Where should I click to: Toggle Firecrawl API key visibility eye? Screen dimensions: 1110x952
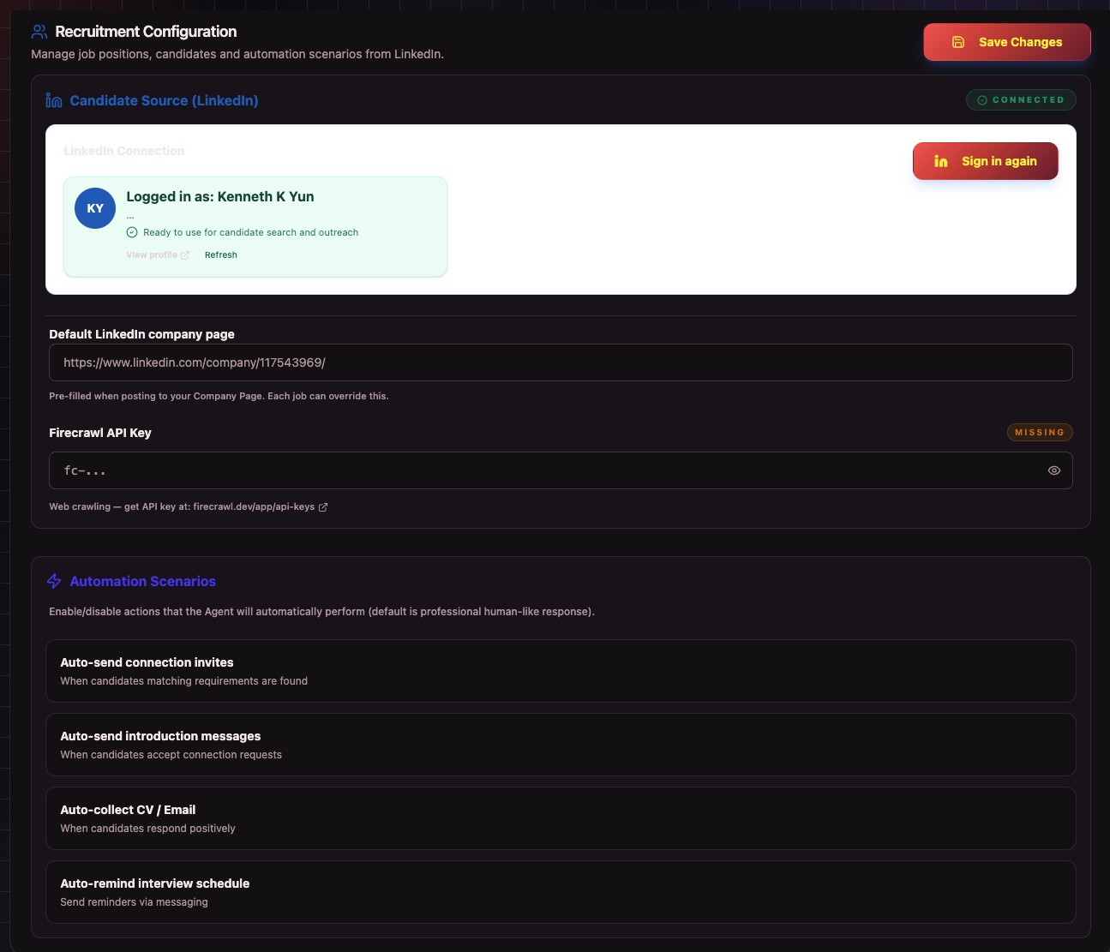tap(1054, 470)
